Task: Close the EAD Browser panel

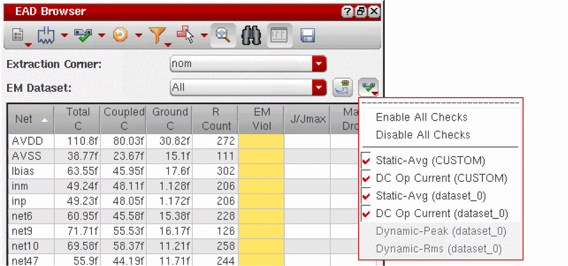Action: [374, 12]
